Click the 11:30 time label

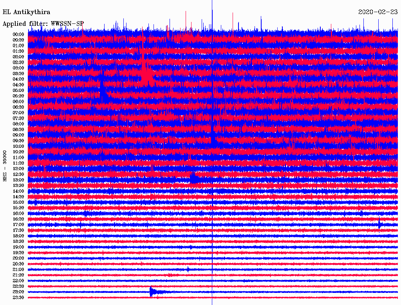[x=18, y=163]
